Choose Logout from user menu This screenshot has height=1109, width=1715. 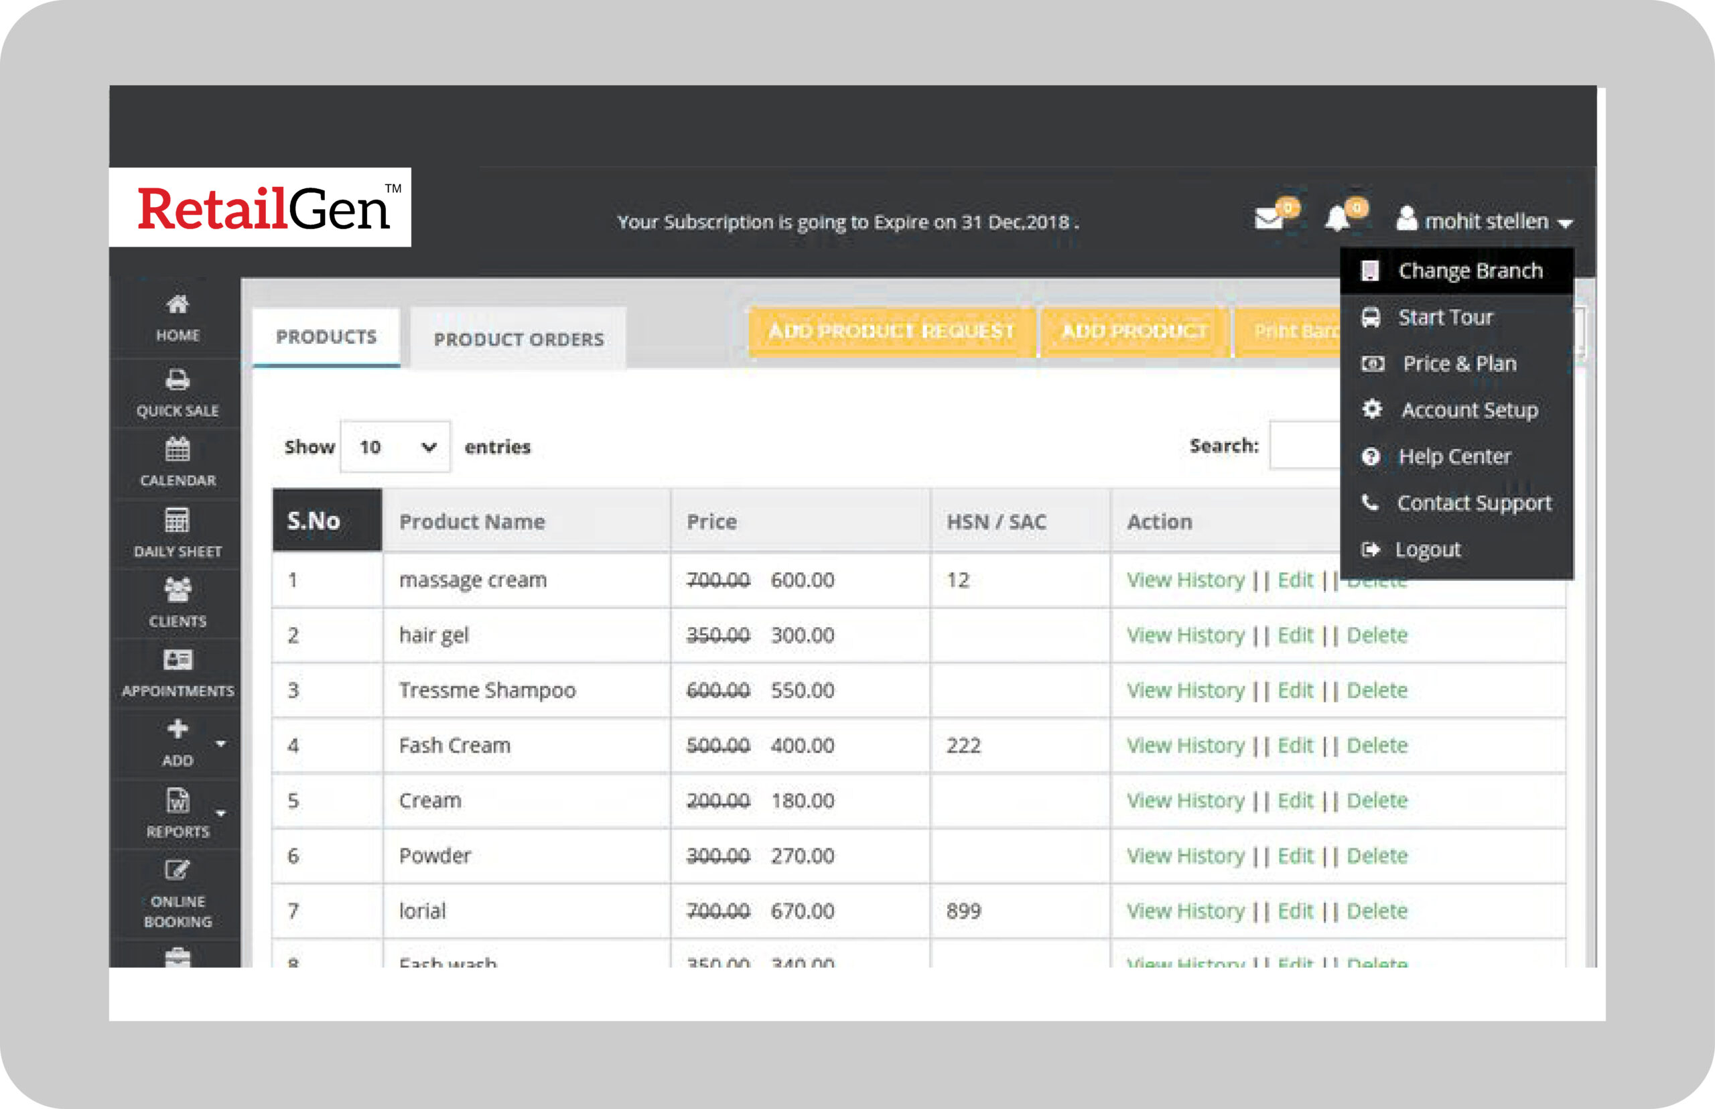coord(1427,550)
